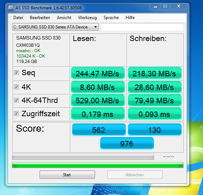Click the Seq write result 218,30 MB/s
The width and height of the screenshot is (203, 195).
(154, 73)
